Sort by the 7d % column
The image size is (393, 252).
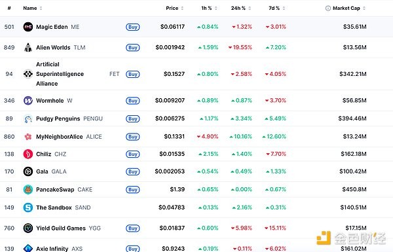coord(276,9)
